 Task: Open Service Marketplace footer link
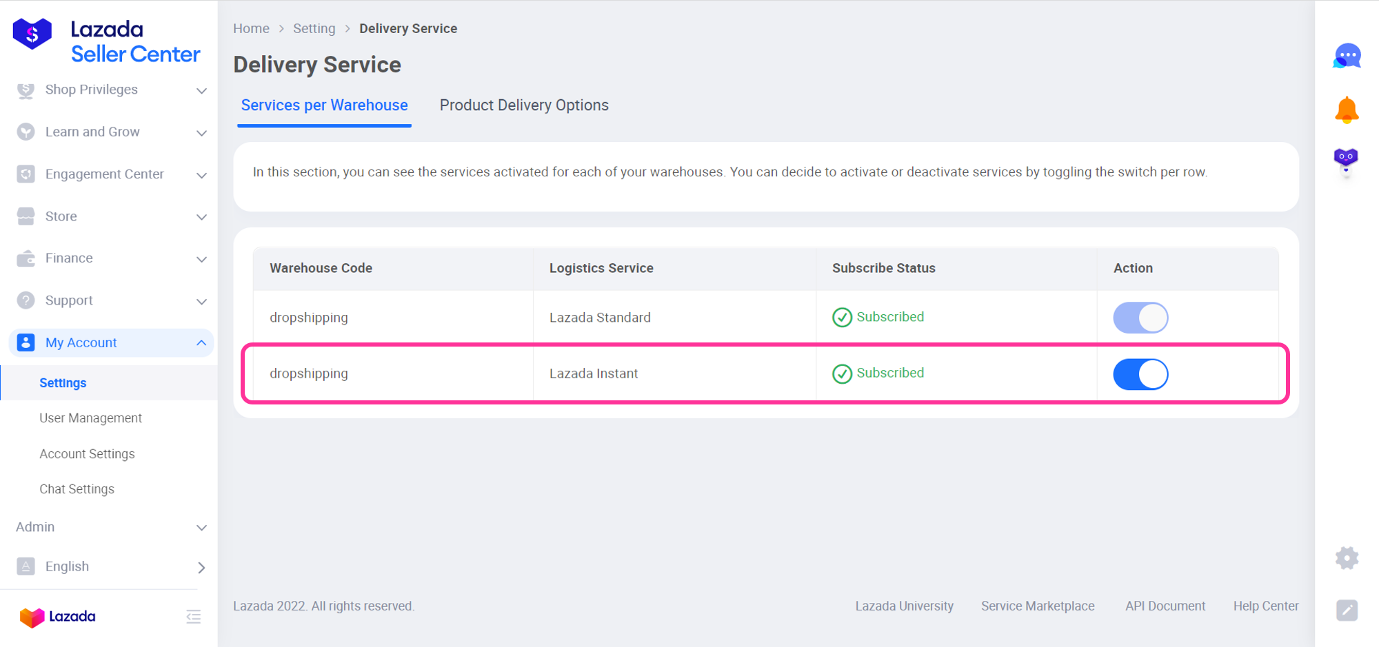tap(1037, 606)
